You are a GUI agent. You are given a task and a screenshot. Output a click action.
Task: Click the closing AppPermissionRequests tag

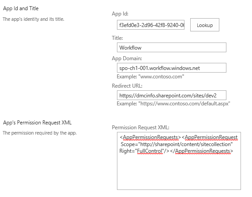[202, 151]
